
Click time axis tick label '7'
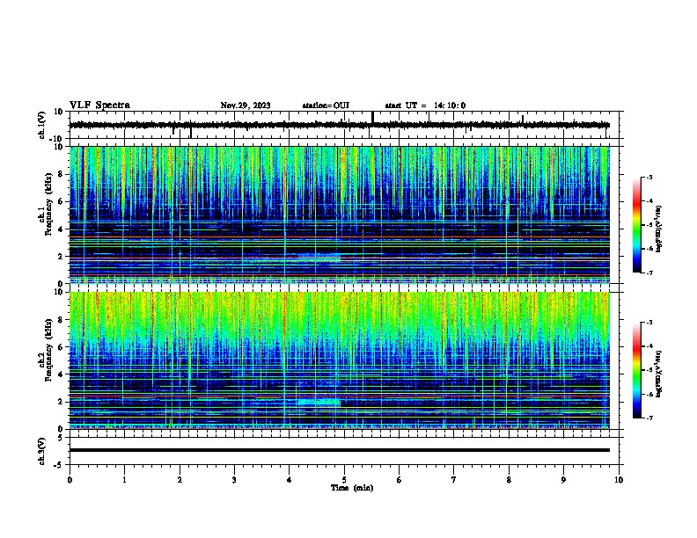coord(454,480)
